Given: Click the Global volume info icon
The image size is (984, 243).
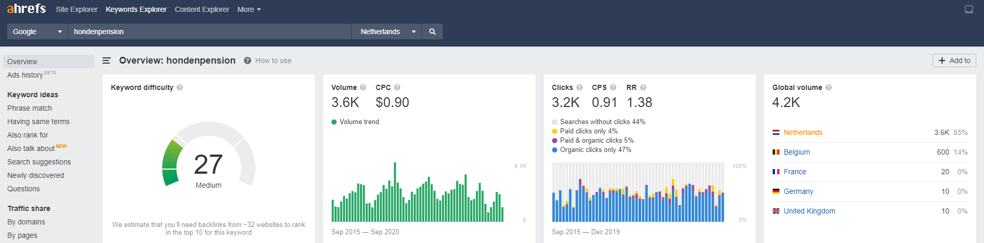Looking at the screenshot, I should coord(829,87).
